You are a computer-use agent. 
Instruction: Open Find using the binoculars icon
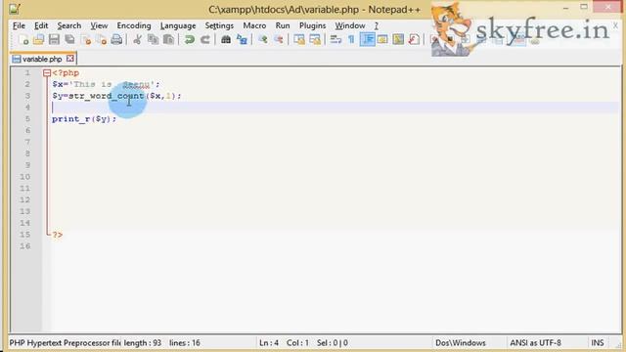pyautogui.click(x=226, y=39)
